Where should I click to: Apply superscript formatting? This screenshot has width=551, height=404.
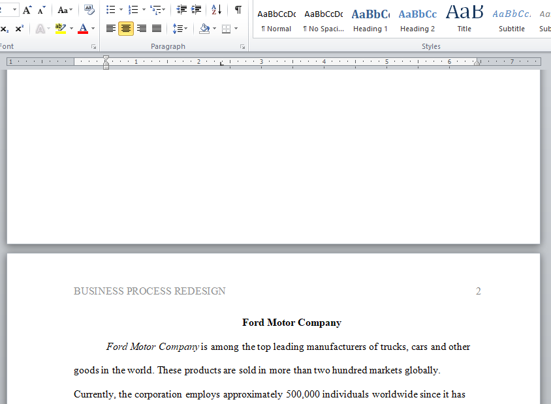20,29
